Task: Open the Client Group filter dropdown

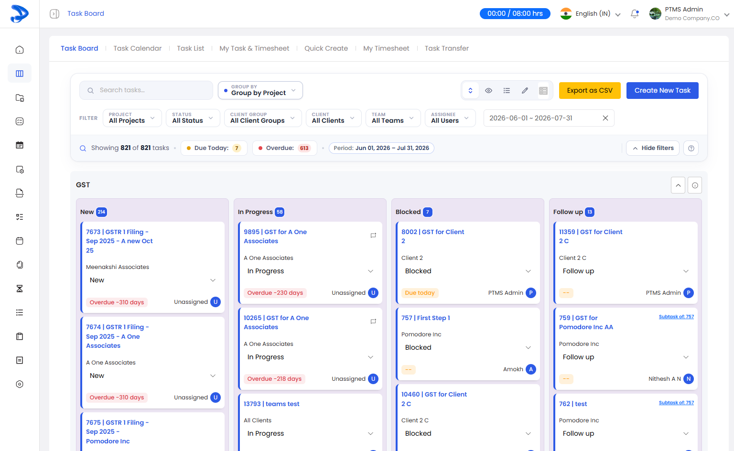Action: pos(263,118)
